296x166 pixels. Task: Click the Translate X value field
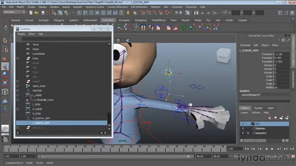coord(282,54)
